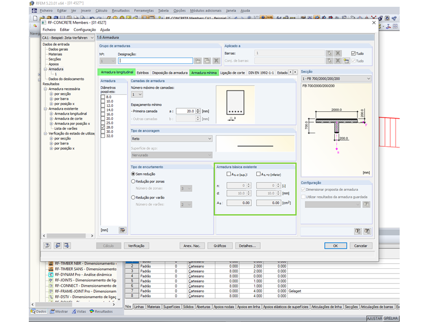Screen dimensions: 429x322
Task: Enable the As,-z (sup.) checkbox
Action: tap(229, 174)
